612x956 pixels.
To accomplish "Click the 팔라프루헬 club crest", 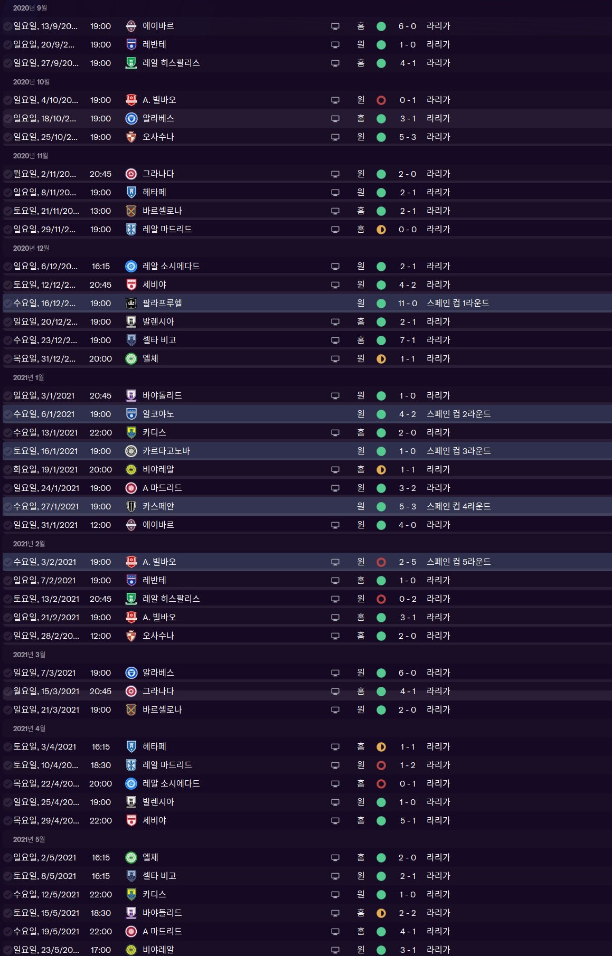I will 131,303.
